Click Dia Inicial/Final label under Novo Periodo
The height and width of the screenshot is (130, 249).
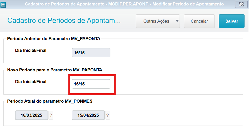31,82
